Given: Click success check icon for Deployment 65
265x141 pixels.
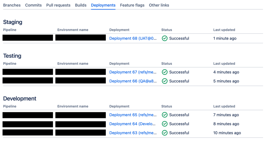Looking at the screenshot, I should pos(165,115).
